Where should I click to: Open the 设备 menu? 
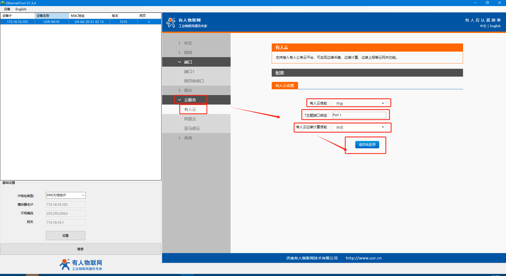pos(7,9)
